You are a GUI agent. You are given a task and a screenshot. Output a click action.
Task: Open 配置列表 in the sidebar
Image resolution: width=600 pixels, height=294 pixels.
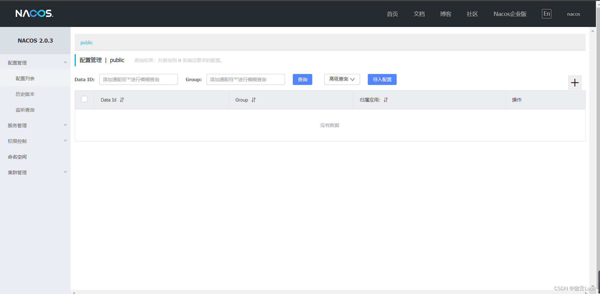click(35, 78)
